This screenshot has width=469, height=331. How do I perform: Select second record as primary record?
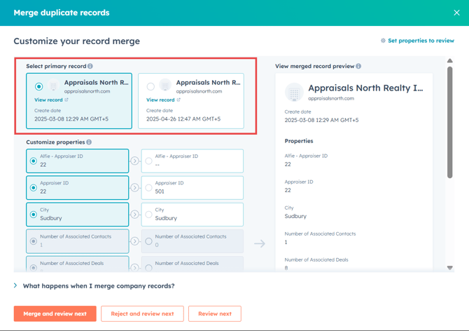(x=151, y=87)
